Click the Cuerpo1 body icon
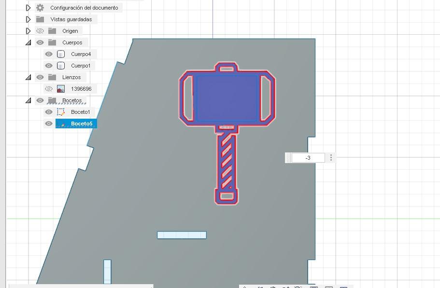 point(61,66)
